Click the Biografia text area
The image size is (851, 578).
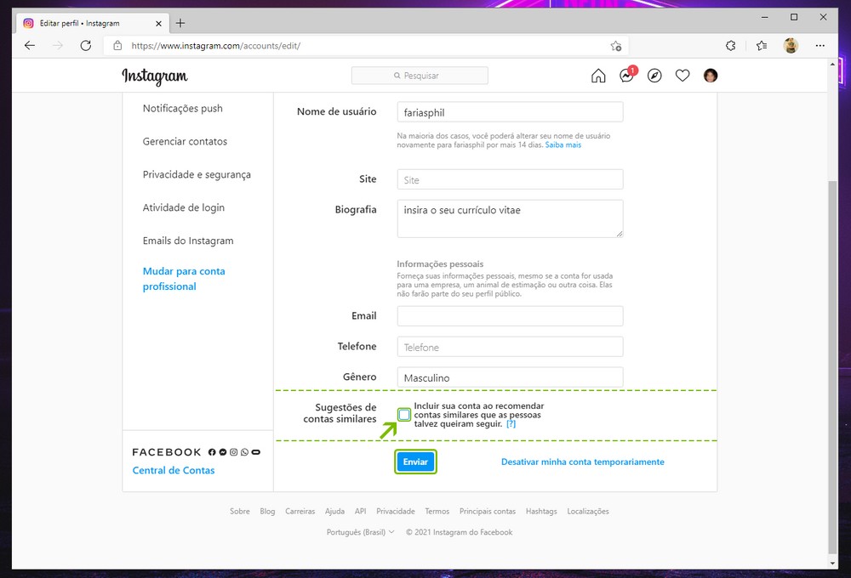pyautogui.click(x=510, y=218)
